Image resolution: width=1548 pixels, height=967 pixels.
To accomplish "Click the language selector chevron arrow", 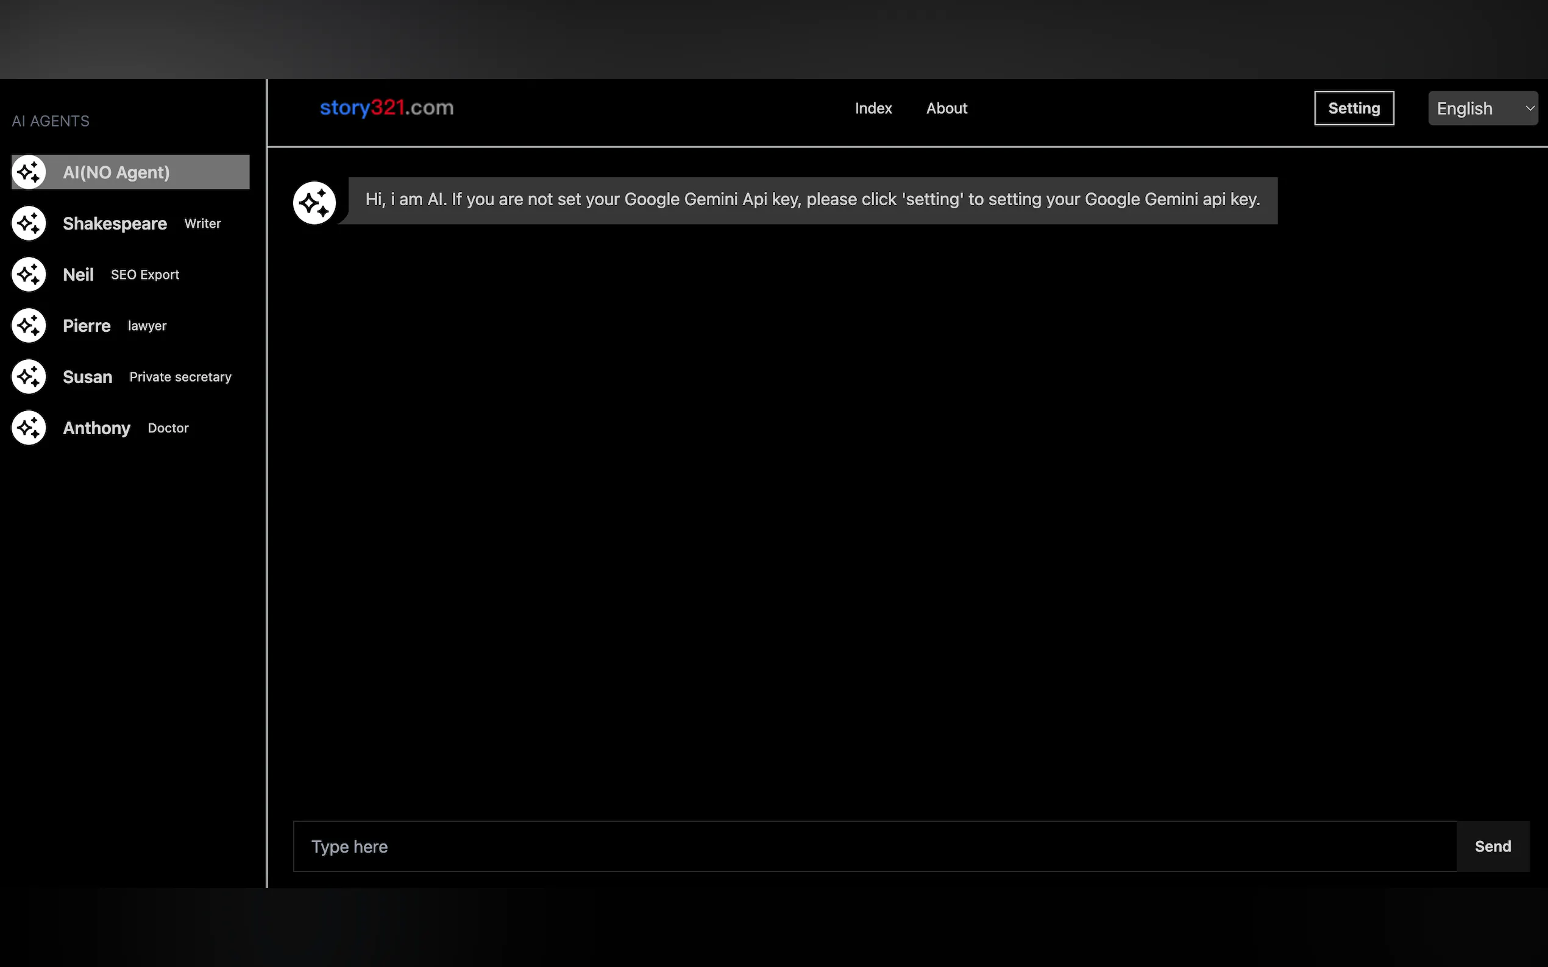I will [1530, 109].
